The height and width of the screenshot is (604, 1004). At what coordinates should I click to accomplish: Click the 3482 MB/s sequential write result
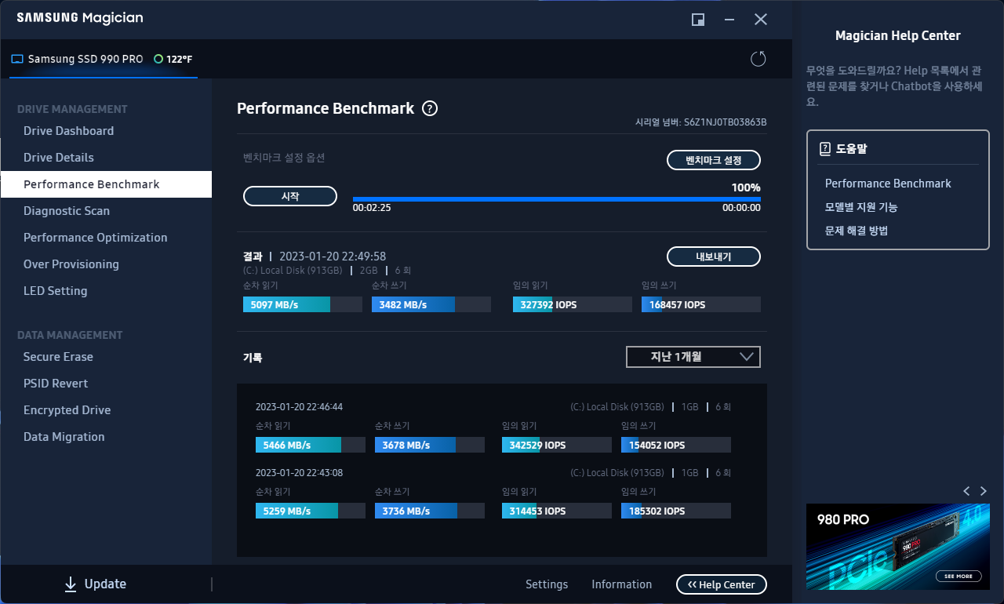pos(431,304)
